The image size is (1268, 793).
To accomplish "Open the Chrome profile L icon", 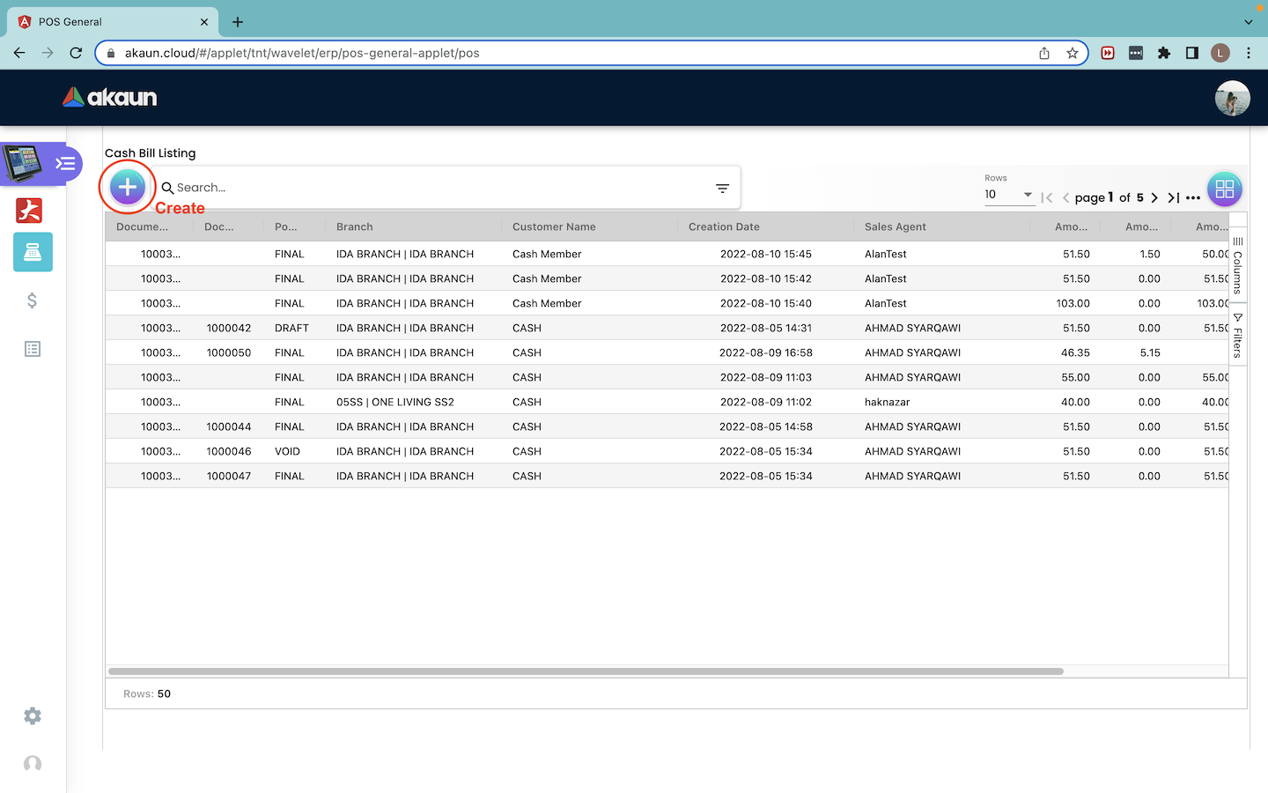I will (x=1220, y=53).
